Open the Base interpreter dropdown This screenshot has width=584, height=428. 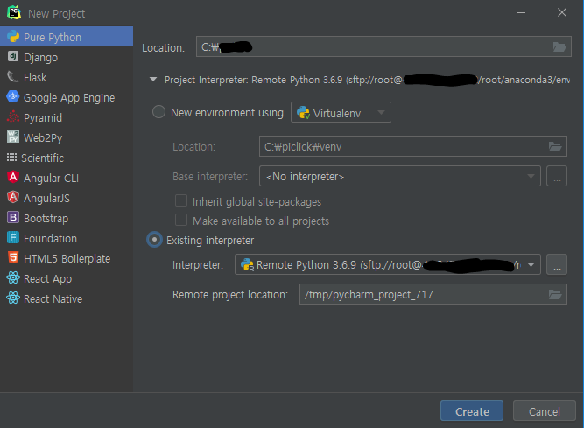400,176
